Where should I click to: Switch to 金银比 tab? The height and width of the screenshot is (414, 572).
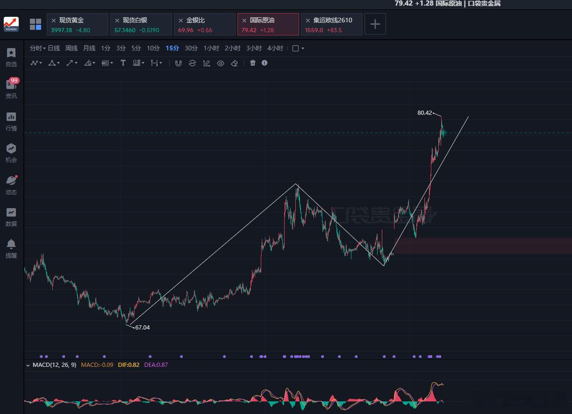(x=204, y=24)
